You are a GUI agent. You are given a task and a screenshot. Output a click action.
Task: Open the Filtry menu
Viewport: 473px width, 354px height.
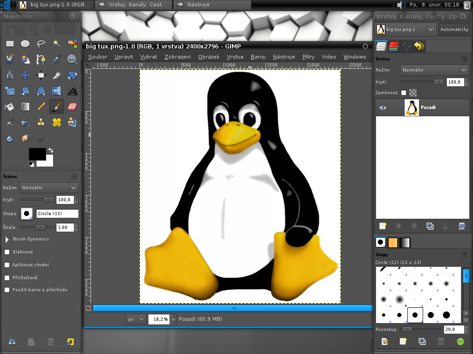pyautogui.click(x=308, y=57)
